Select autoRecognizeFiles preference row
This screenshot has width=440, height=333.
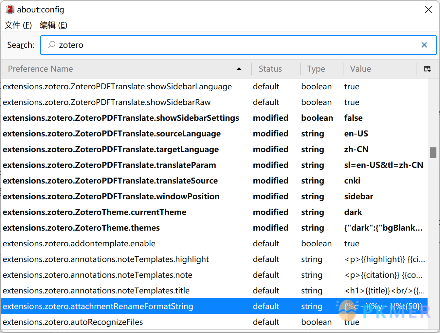click(x=214, y=322)
